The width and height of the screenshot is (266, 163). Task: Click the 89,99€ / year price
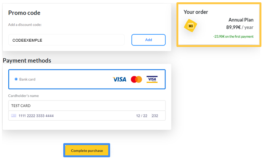point(240,27)
